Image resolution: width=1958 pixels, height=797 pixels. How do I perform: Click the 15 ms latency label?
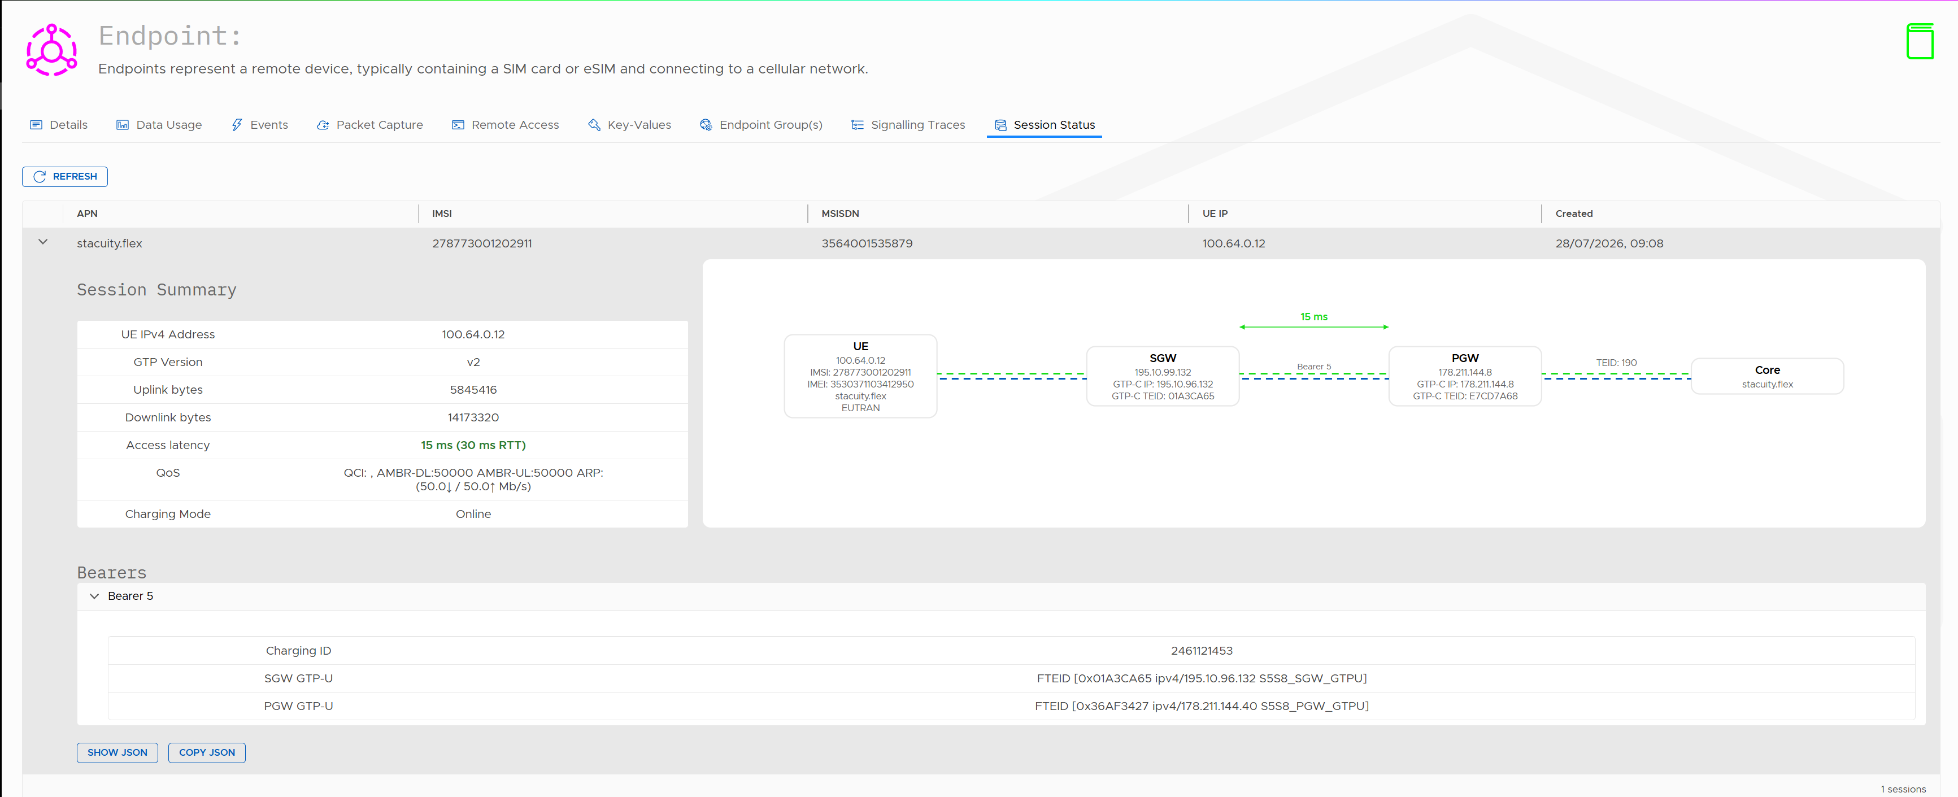pyautogui.click(x=1313, y=317)
